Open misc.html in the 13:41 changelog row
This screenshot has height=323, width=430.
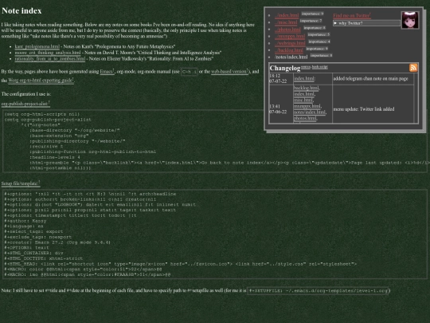click(303, 100)
